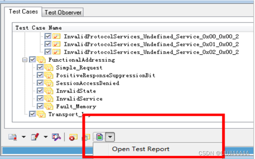
Task: Click the Fault_Memory group icon
Action: click(x=49, y=107)
